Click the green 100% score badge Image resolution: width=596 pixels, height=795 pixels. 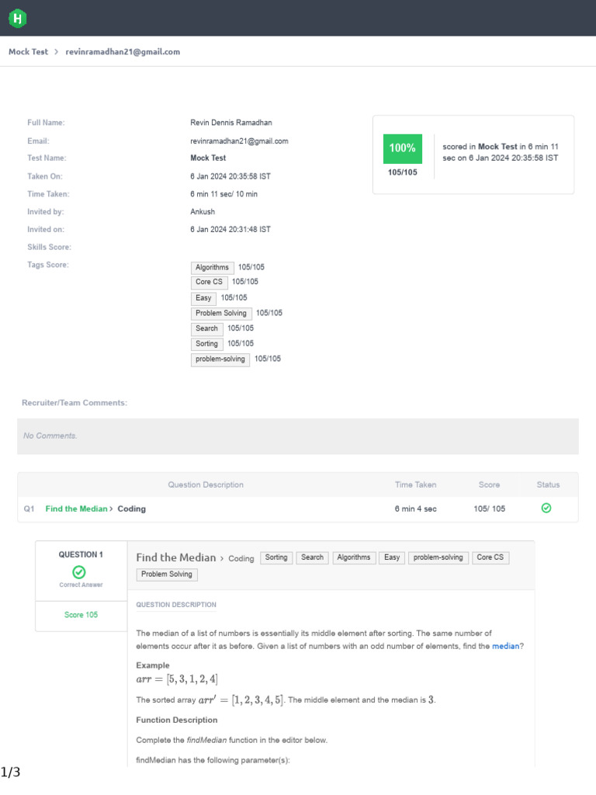point(402,148)
